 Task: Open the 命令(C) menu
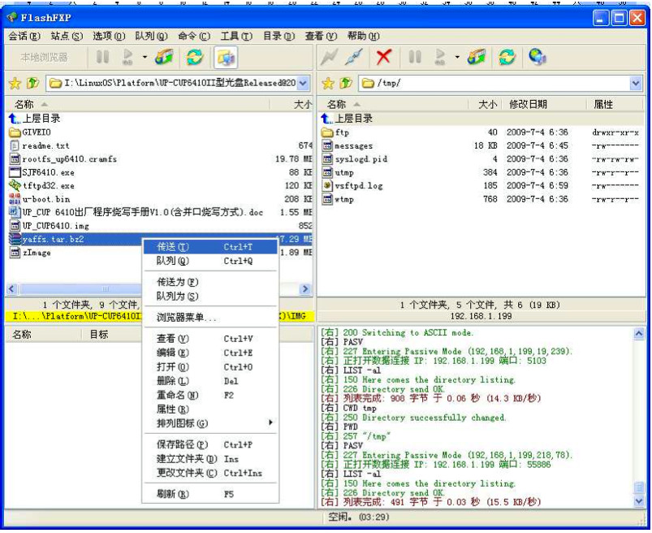[194, 37]
